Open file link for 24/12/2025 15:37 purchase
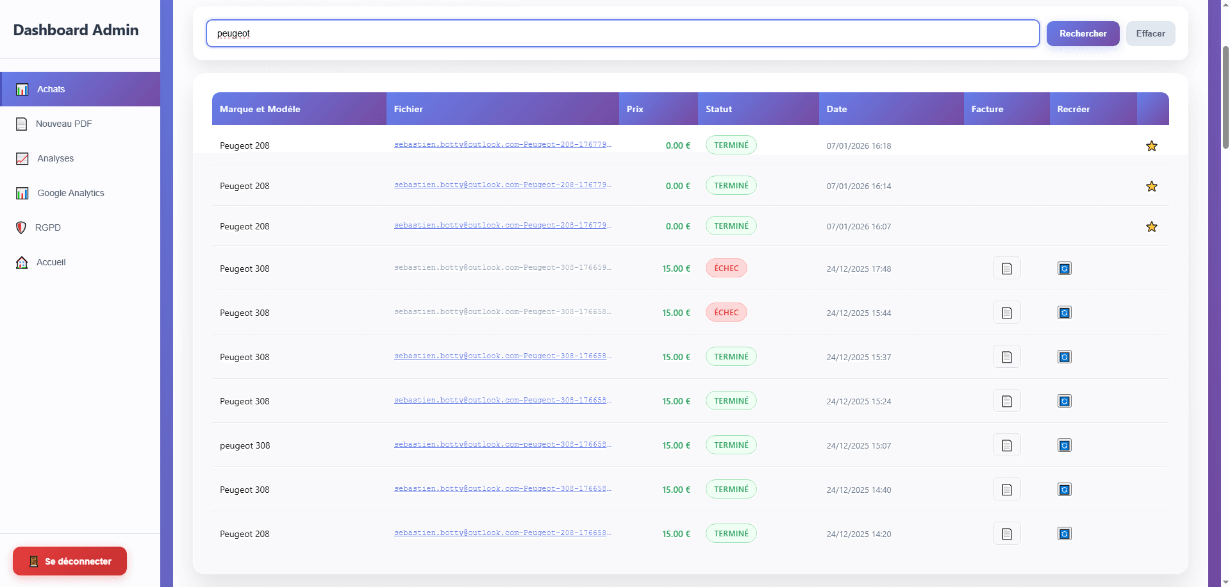The width and height of the screenshot is (1230, 587). [x=503, y=356]
